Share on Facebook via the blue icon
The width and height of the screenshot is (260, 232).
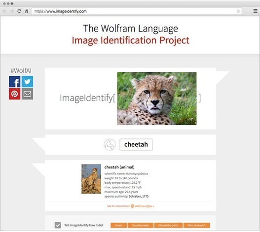point(15,82)
